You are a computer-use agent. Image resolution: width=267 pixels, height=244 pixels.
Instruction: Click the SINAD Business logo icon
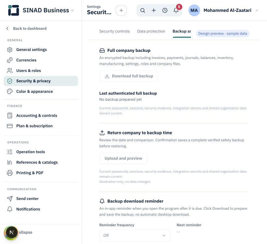point(13,10)
